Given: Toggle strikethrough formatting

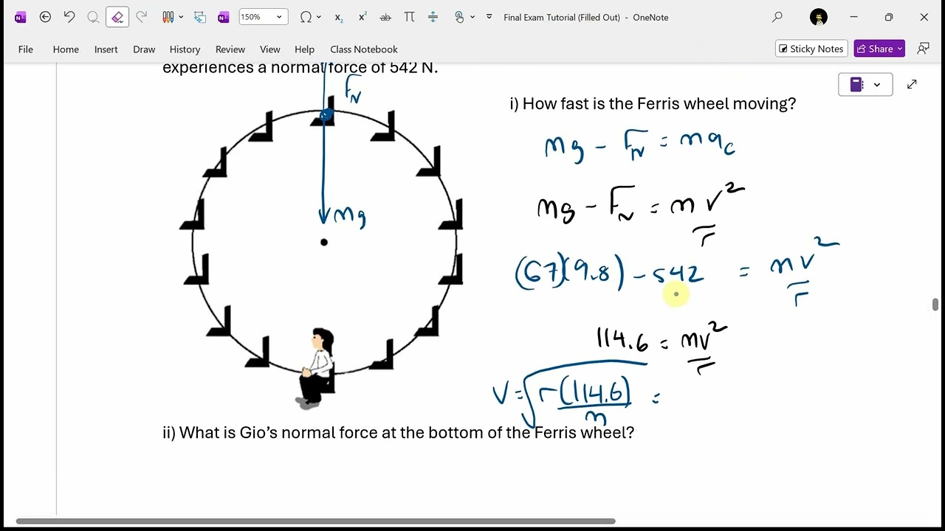Looking at the screenshot, I should point(385,17).
